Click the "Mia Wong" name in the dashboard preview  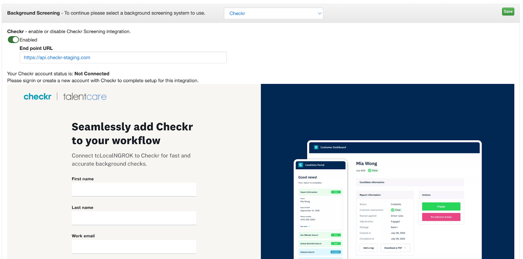coord(366,164)
